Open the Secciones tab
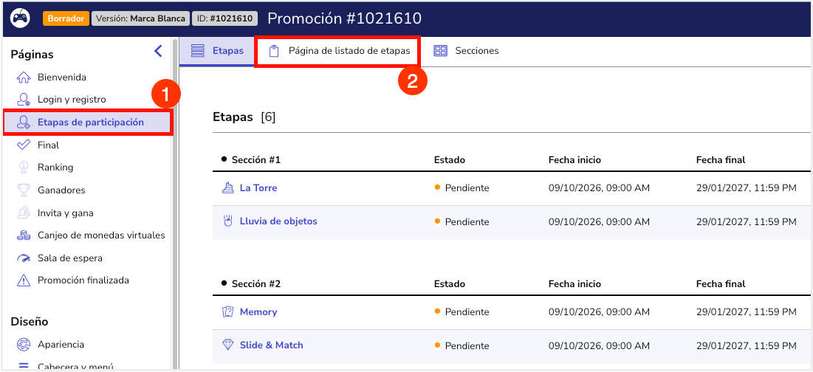This screenshot has height=372, width=813. [x=466, y=51]
